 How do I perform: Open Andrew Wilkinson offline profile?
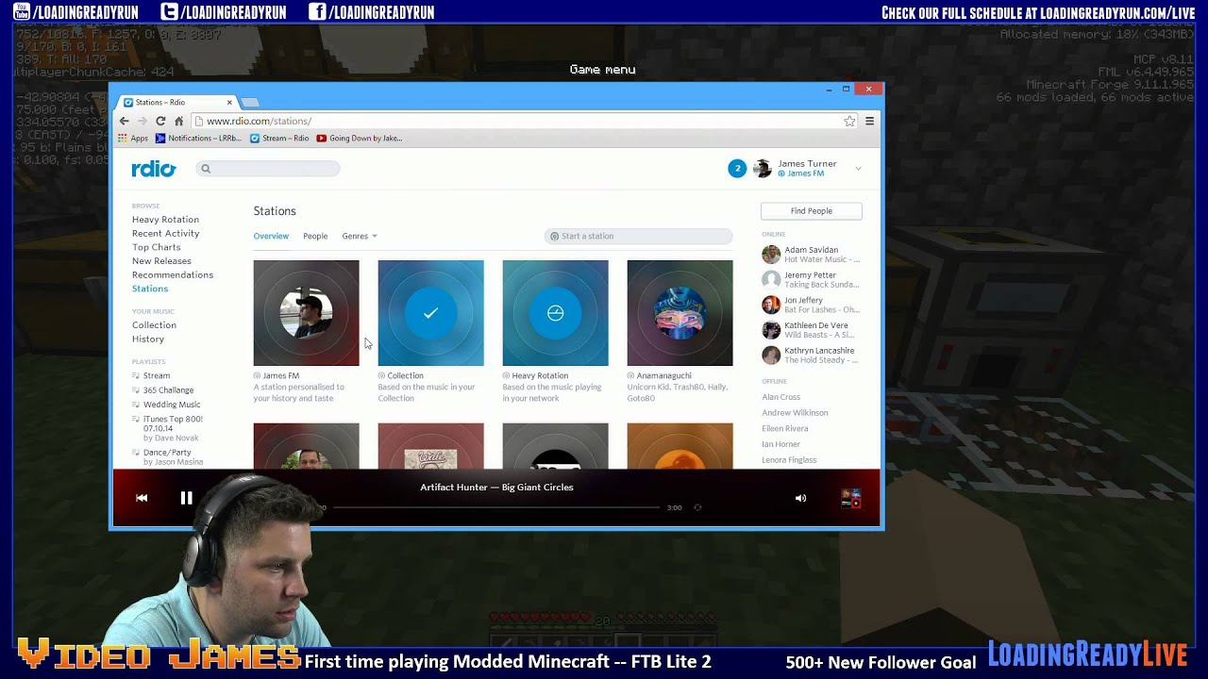click(795, 413)
